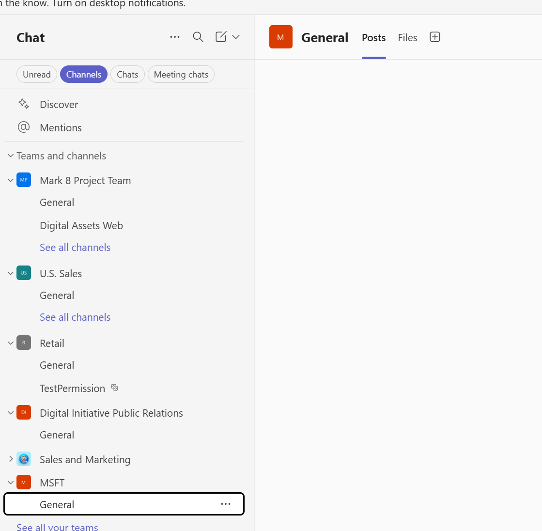Open Mentions
Image resolution: width=542 pixels, height=531 pixels.
[x=61, y=127]
